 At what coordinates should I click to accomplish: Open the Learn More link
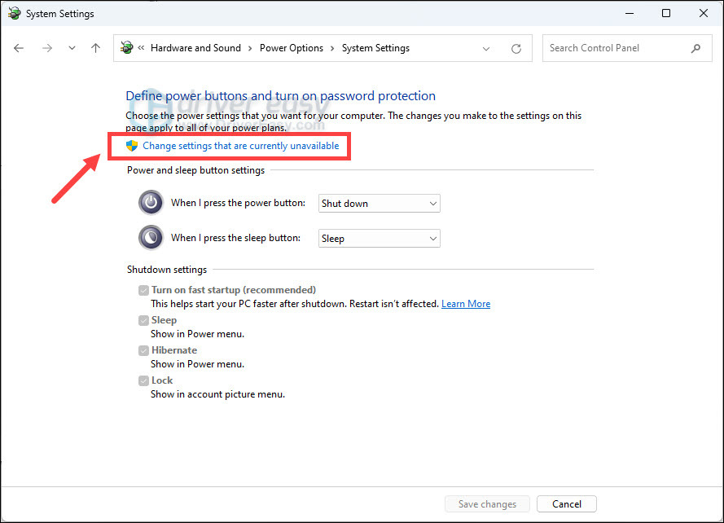465,303
